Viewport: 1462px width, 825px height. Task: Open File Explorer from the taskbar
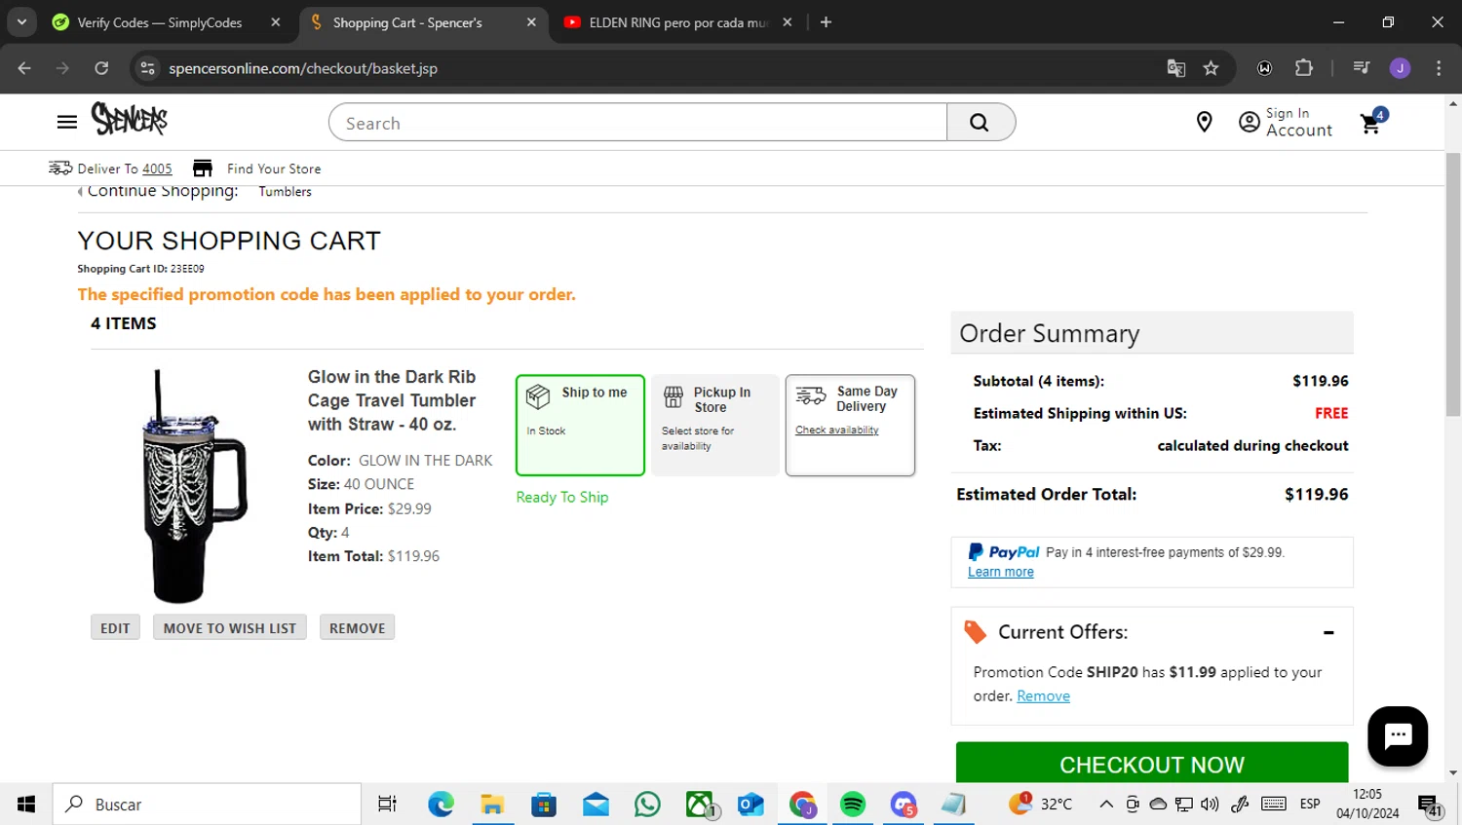click(492, 805)
